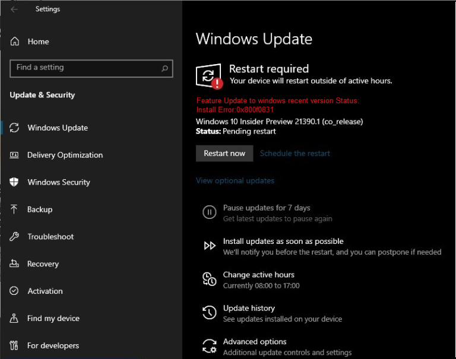
Task: Click the Windows Security shield icon
Action: coord(14,182)
